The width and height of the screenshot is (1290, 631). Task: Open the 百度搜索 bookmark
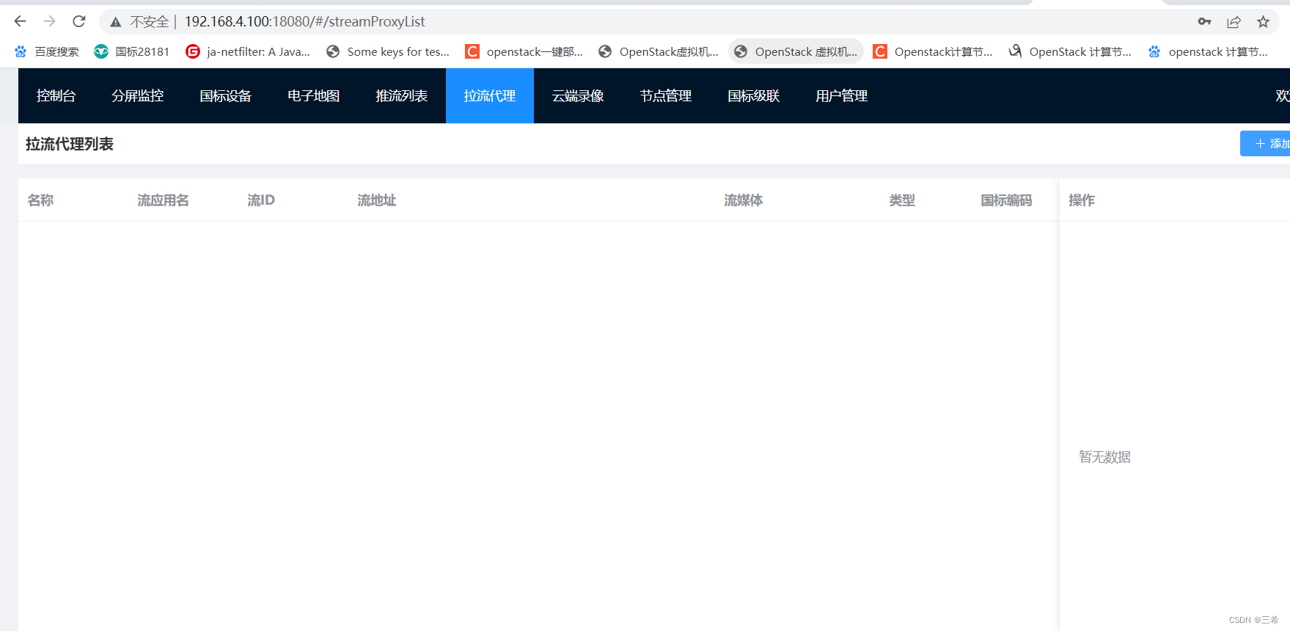[47, 51]
